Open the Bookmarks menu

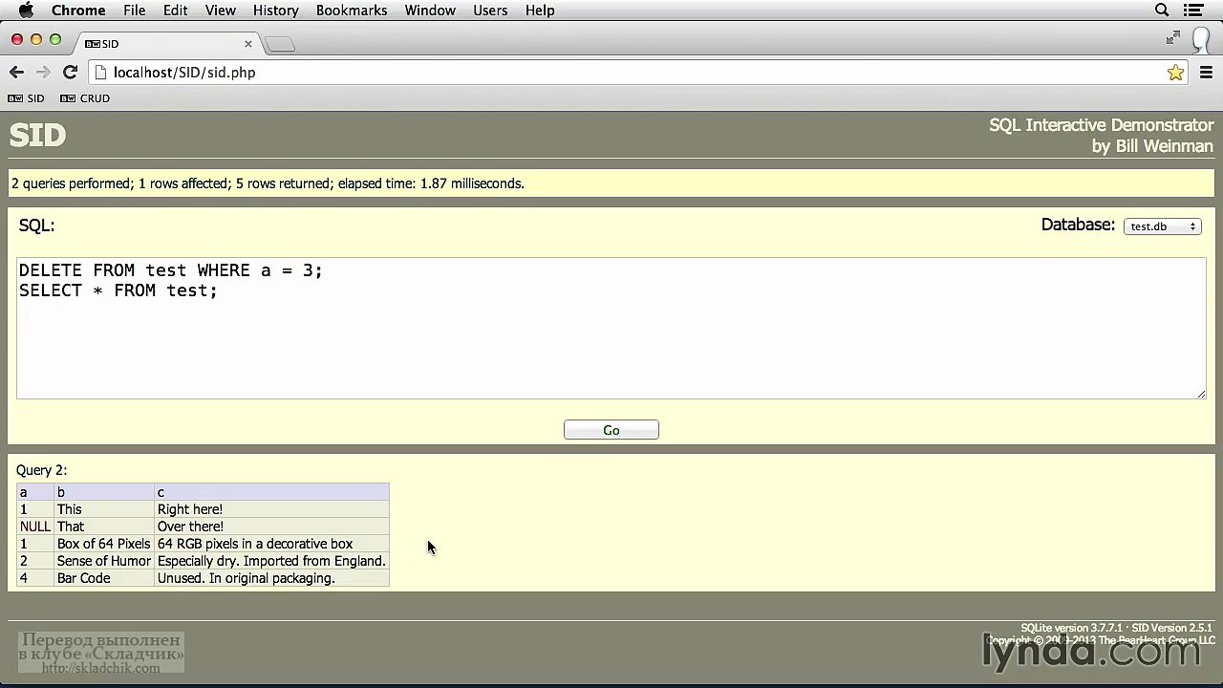(352, 11)
